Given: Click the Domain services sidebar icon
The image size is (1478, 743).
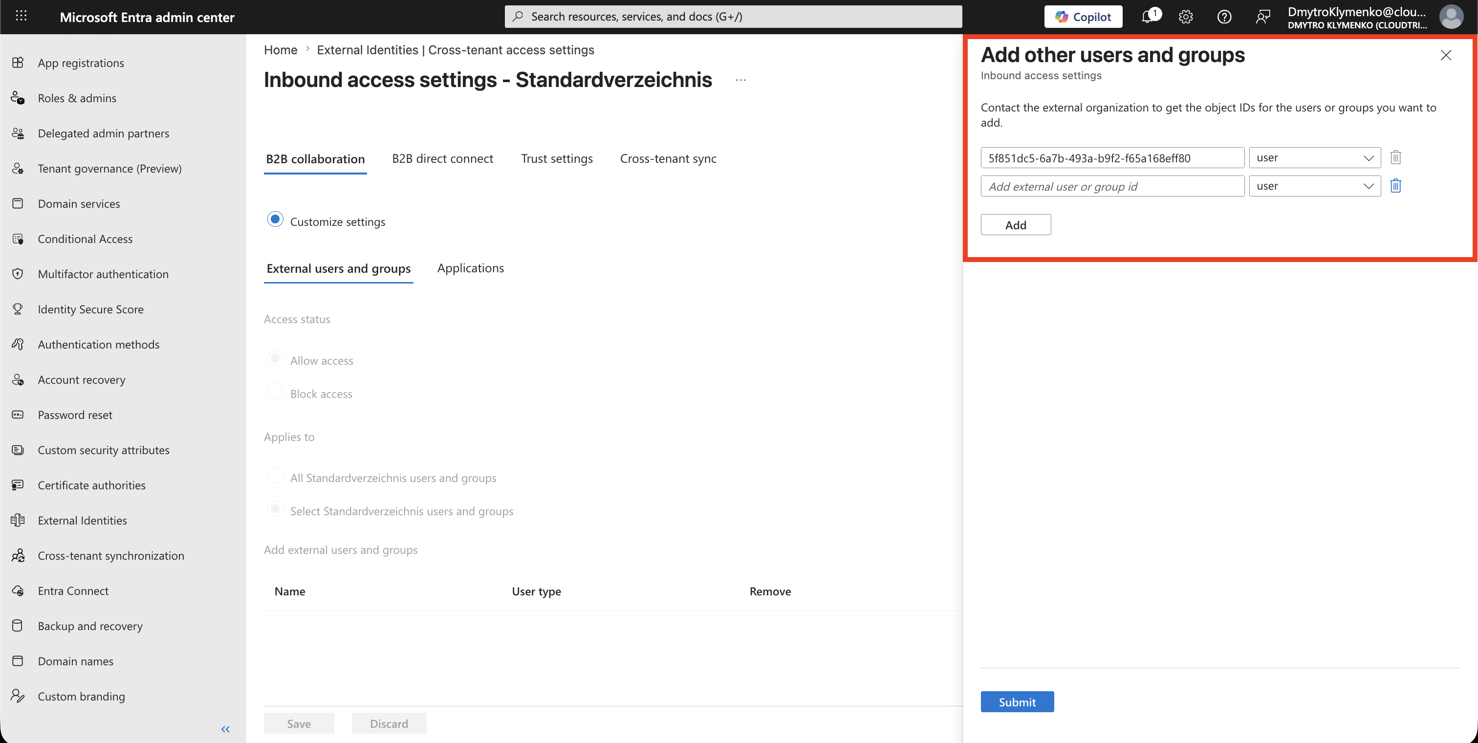Looking at the screenshot, I should point(18,203).
